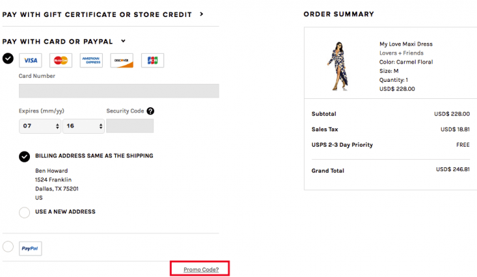Screen dimensions: 477x277
Task: Click the PayPal logo icon
Action: [x=30, y=249]
